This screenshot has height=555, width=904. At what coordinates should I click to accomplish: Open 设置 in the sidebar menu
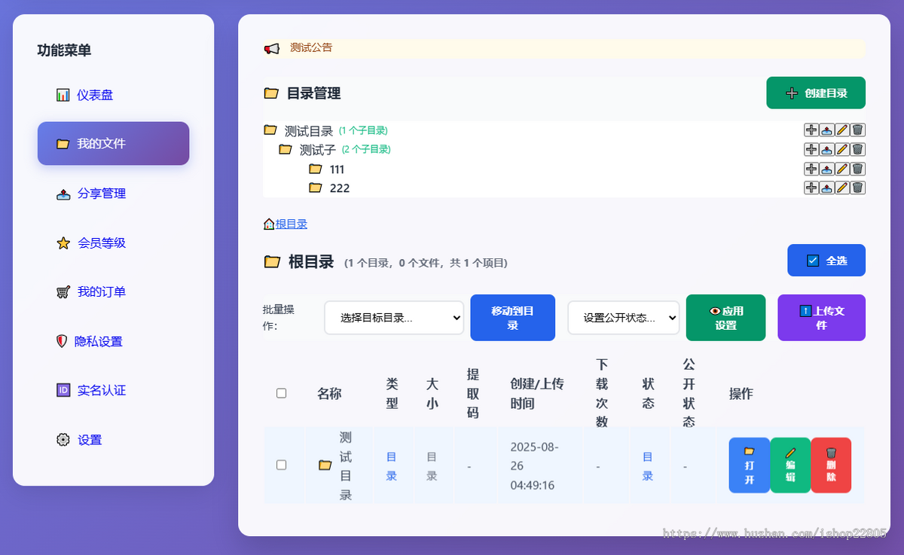[x=113, y=440]
